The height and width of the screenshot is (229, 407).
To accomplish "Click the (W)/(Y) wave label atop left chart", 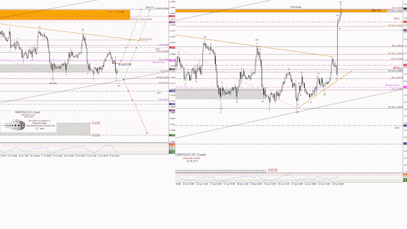I will (x=150, y=8).
